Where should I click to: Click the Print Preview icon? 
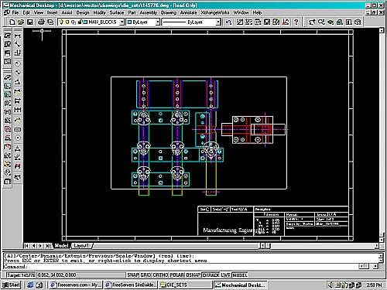(x=50, y=22)
